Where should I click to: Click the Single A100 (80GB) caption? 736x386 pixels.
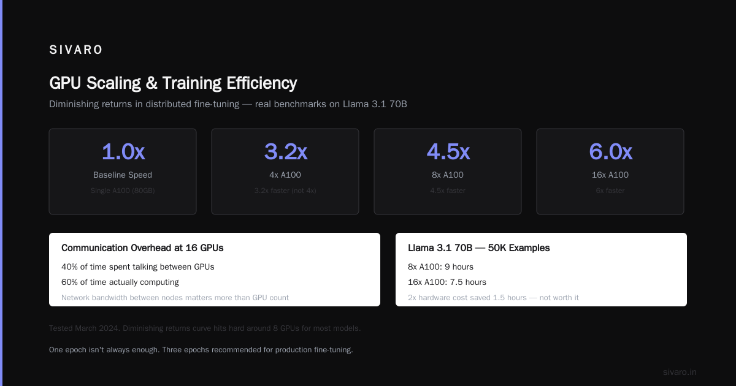[x=123, y=191]
